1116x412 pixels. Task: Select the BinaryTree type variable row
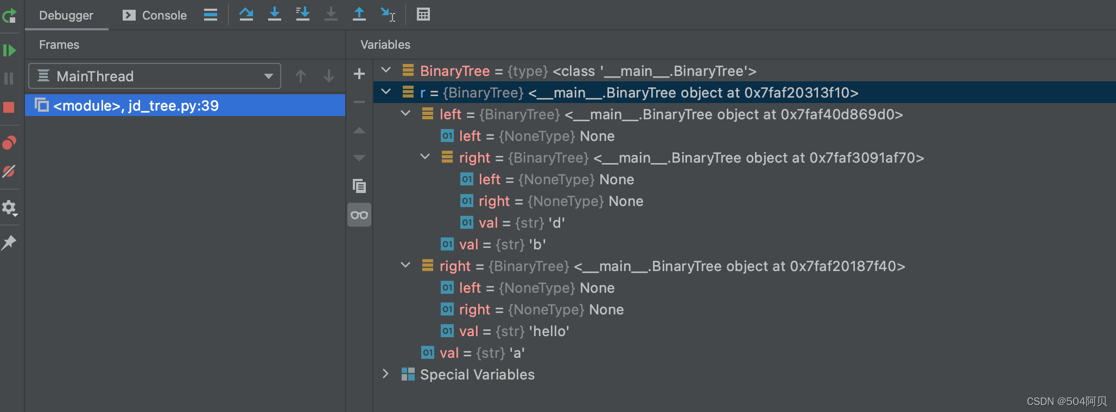point(744,70)
